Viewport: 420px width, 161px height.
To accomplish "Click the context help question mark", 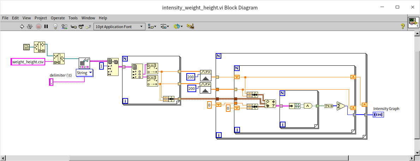I will [x=402, y=26].
